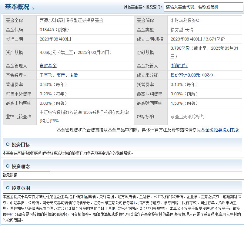244x226 pixels.
Task: Click the circle icon beside 投资理念
Action: [8, 166]
